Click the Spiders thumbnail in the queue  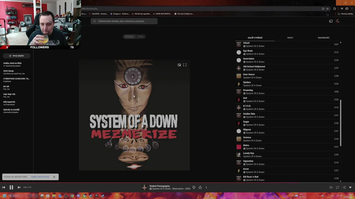pyautogui.click(x=239, y=84)
